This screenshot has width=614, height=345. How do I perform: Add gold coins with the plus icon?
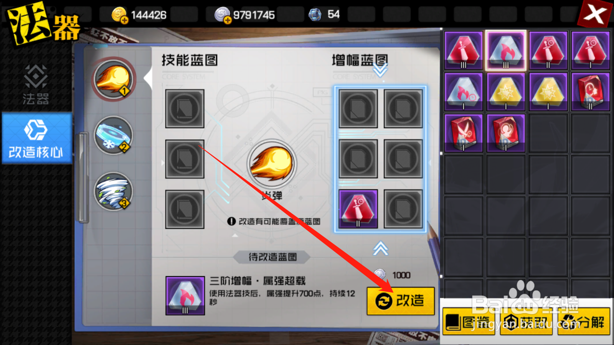point(125,20)
